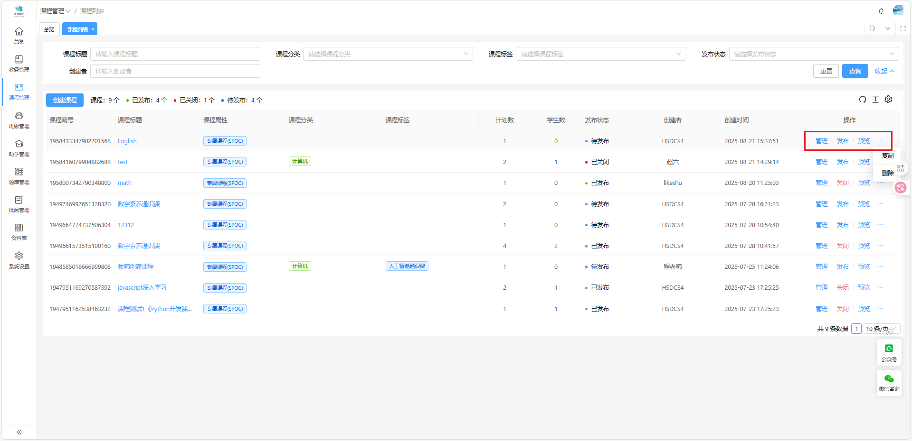Expand the 课程分类 dropdown
The width and height of the screenshot is (912, 441).
tap(388, 54)
